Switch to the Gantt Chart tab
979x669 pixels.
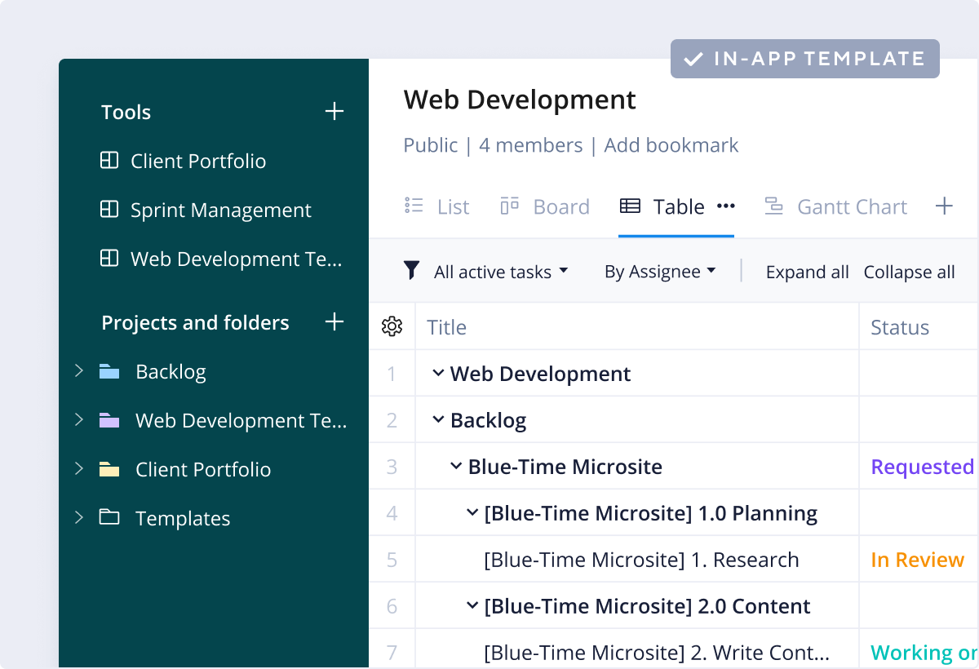click(836, 207)
